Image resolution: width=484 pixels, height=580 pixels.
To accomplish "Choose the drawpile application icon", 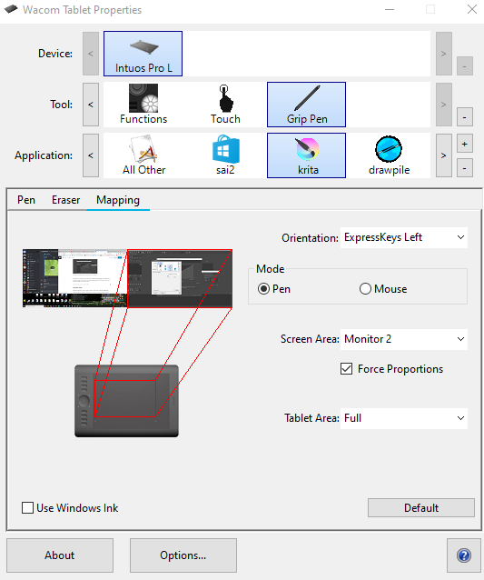I will (x=389, y=155).
